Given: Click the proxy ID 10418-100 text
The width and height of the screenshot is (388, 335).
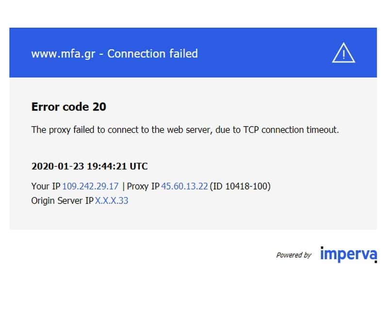Looking at the screenshot, I should pyautogui.click(x=240, y=186).
